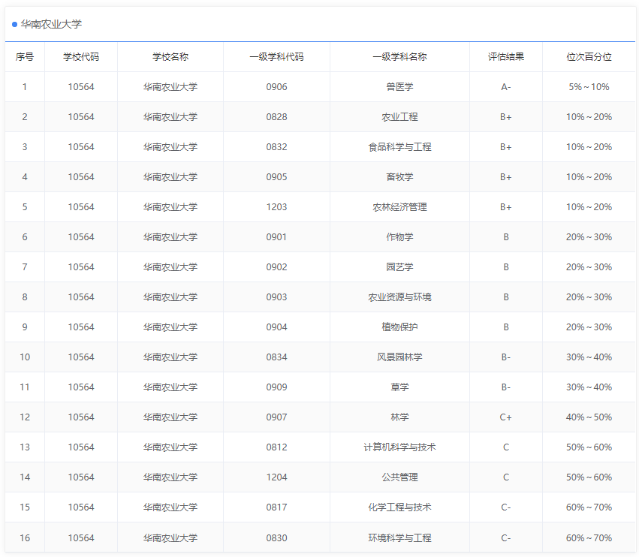Click the 农业资源与环境 cell

tap(399, 297)
